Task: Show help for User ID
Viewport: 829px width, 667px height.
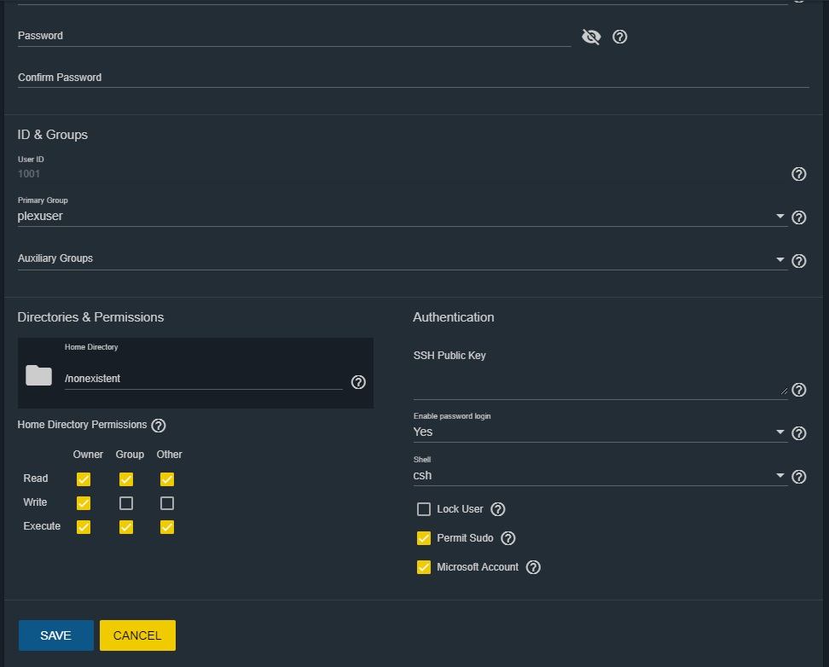Action: (799, 174)
